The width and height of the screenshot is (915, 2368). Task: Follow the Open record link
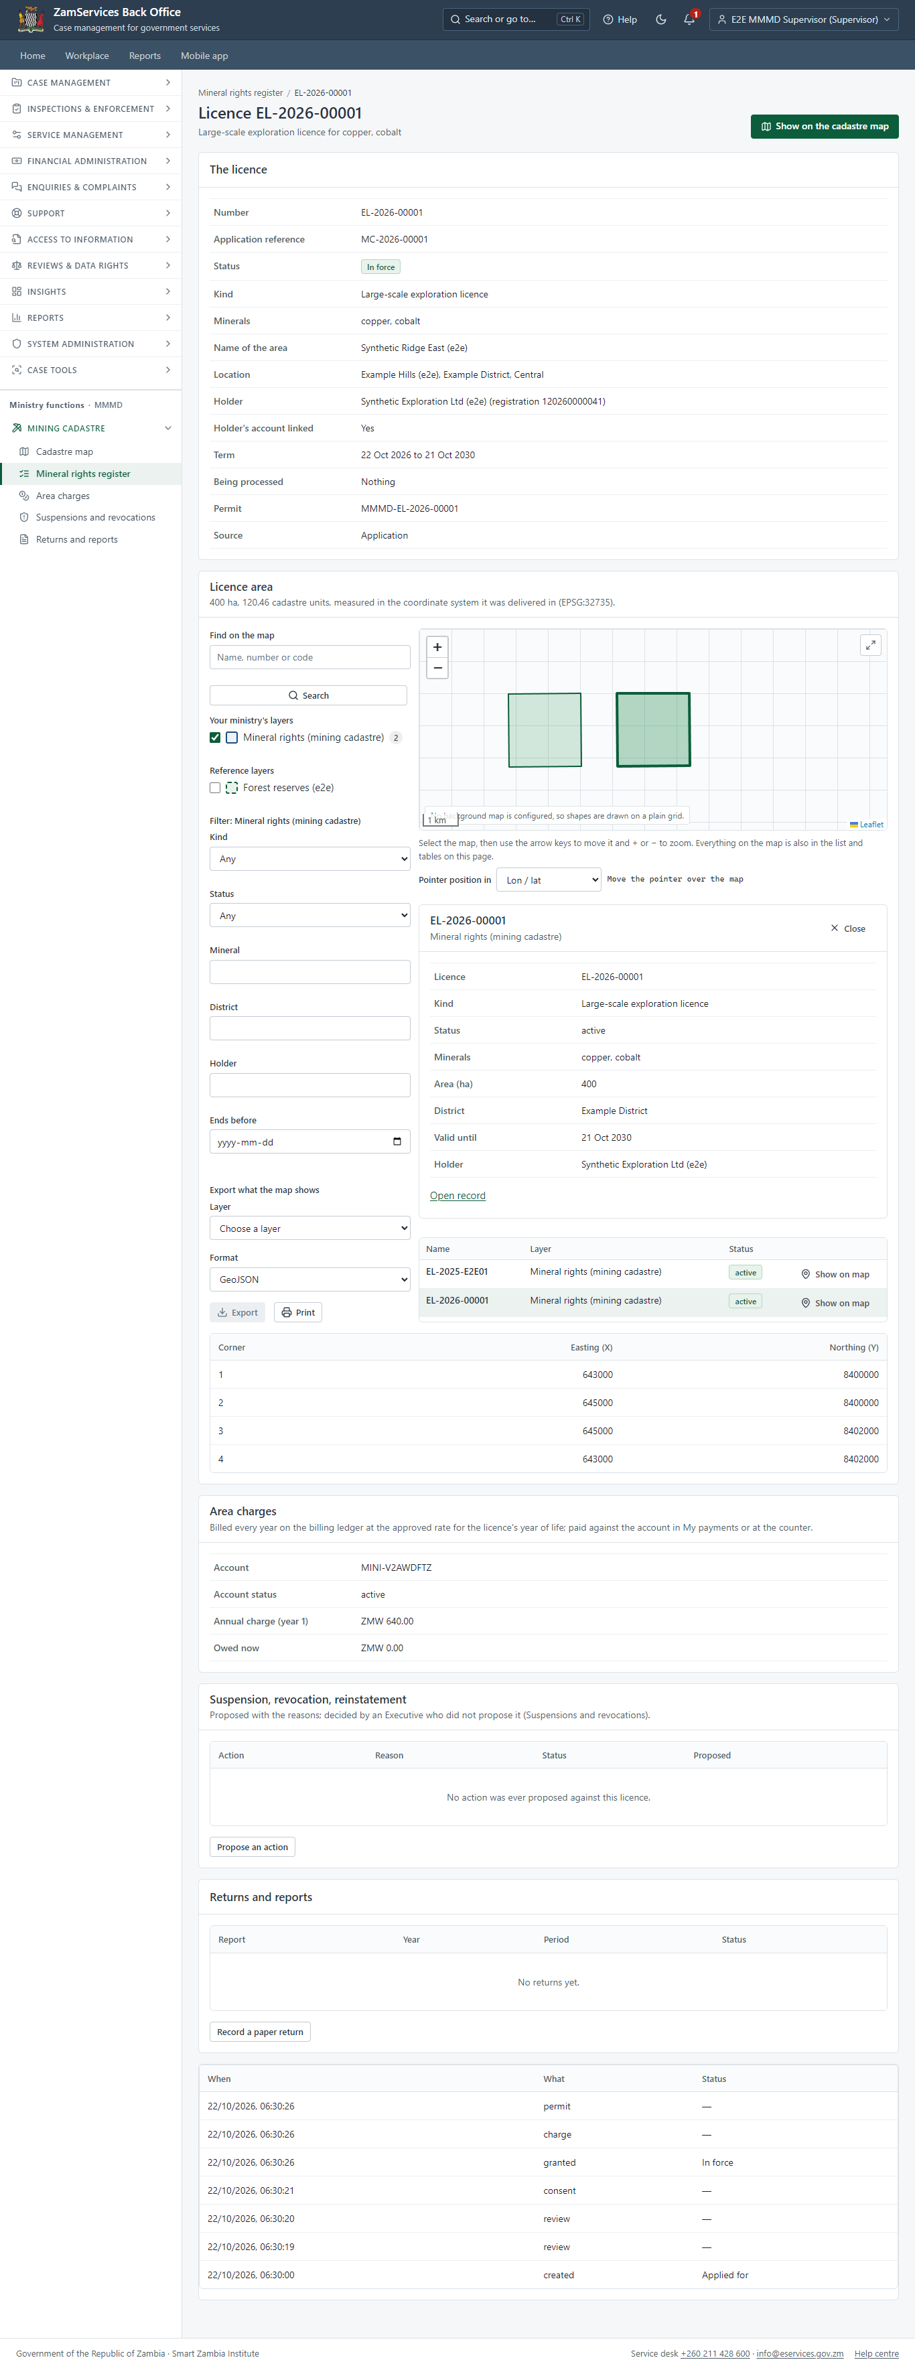point(458,1195)
